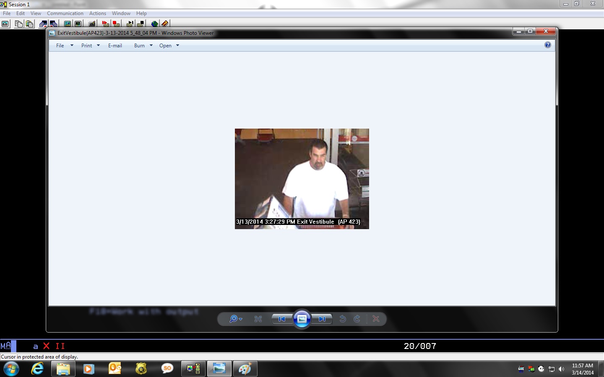
Task: Open Photo Viewer Help question mark
Action: click(x=547, y=45)
